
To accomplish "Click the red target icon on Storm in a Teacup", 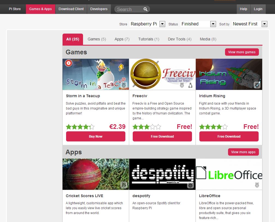I will [69, 63].
